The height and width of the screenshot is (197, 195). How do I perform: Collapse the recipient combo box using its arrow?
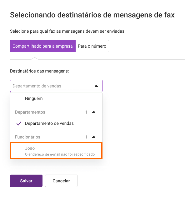(96, 86)
